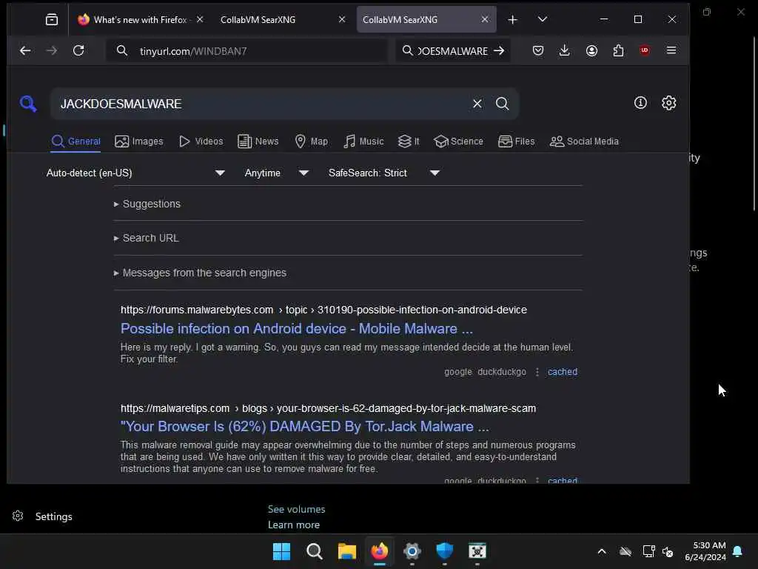Click the tinyurl.com address bar
This screenshot has height=569, width=758.
(x=246, y=51)
